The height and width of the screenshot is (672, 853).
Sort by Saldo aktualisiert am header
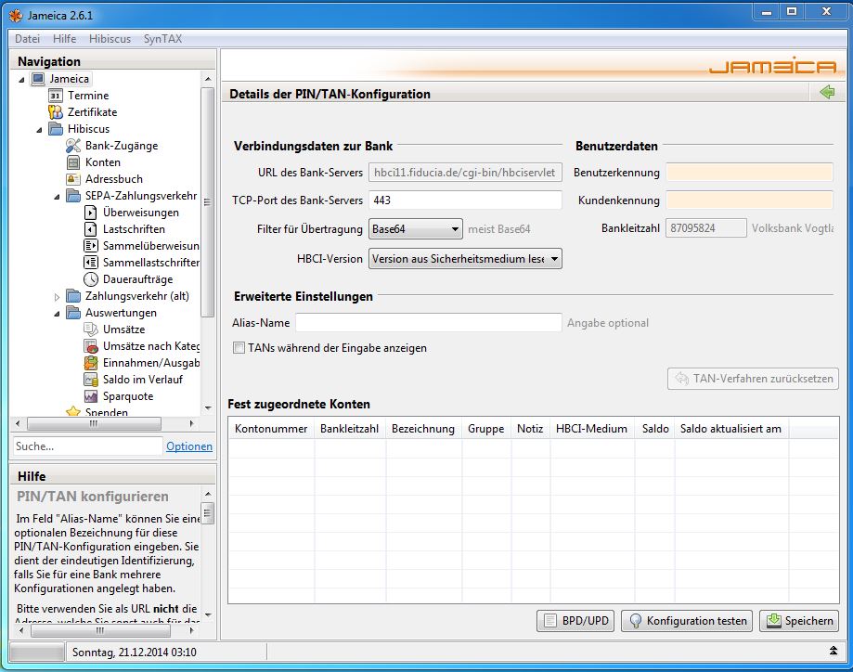[x=731, y=429]
